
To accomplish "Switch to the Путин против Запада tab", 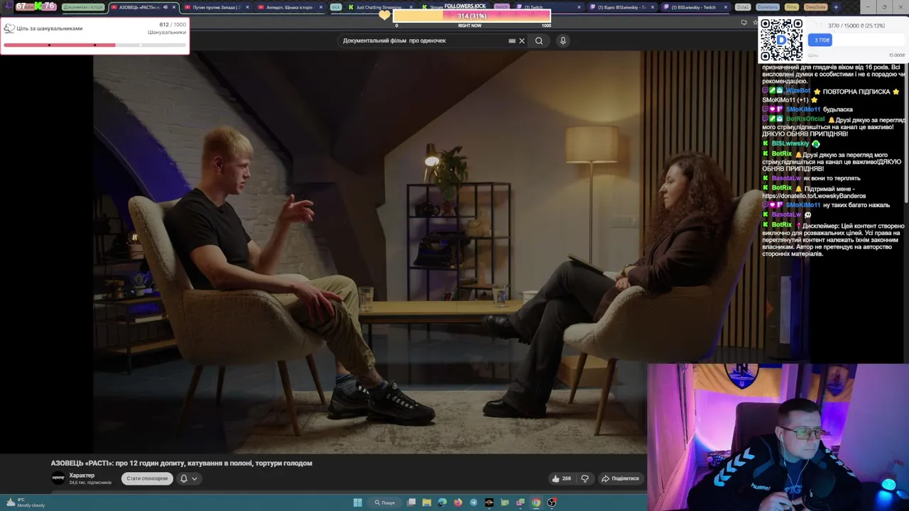I will 217,7.
